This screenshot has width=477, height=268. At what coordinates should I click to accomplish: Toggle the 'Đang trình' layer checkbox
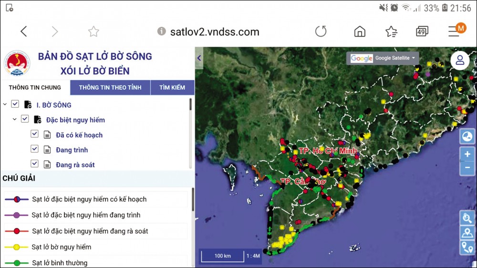click(34, 149)
